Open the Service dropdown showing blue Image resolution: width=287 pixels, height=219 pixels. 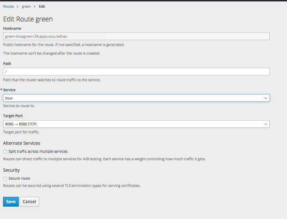(x=136, y=98)
